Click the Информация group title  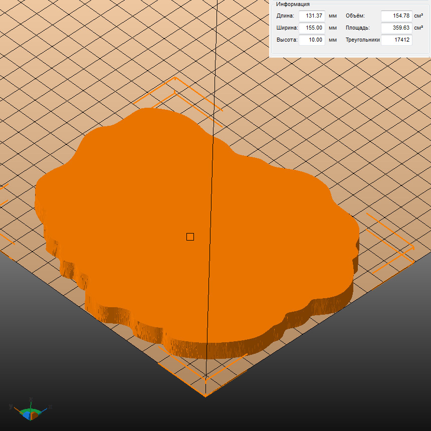(293, 4)
